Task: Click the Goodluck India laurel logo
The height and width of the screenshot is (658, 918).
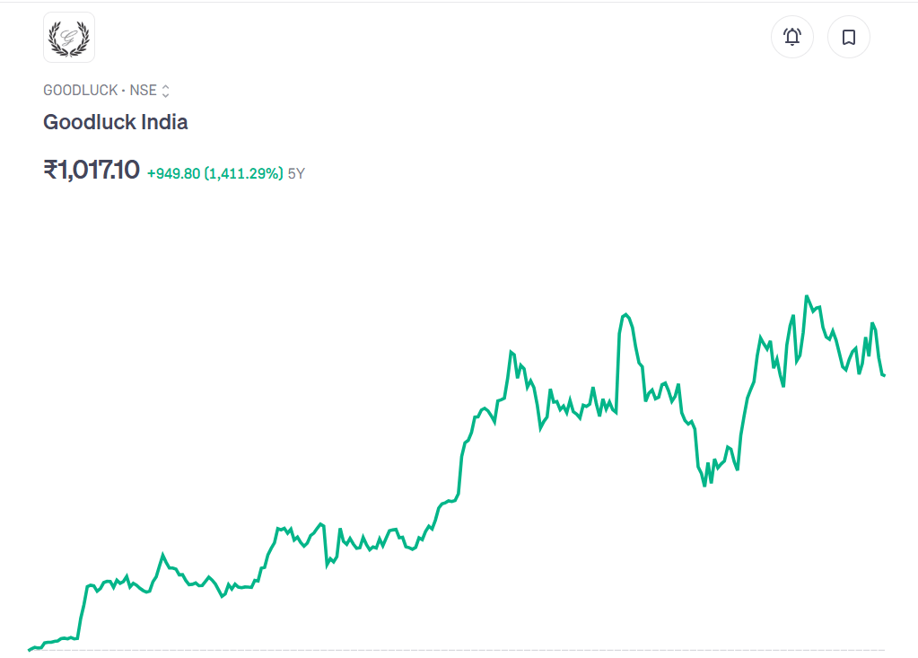Action: point(69,37)
